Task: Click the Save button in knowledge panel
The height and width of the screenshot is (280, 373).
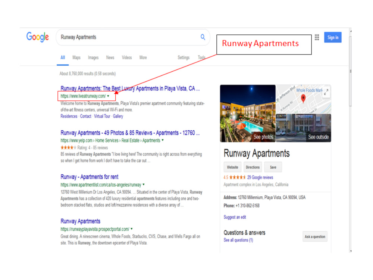Action: click(273, 167)
